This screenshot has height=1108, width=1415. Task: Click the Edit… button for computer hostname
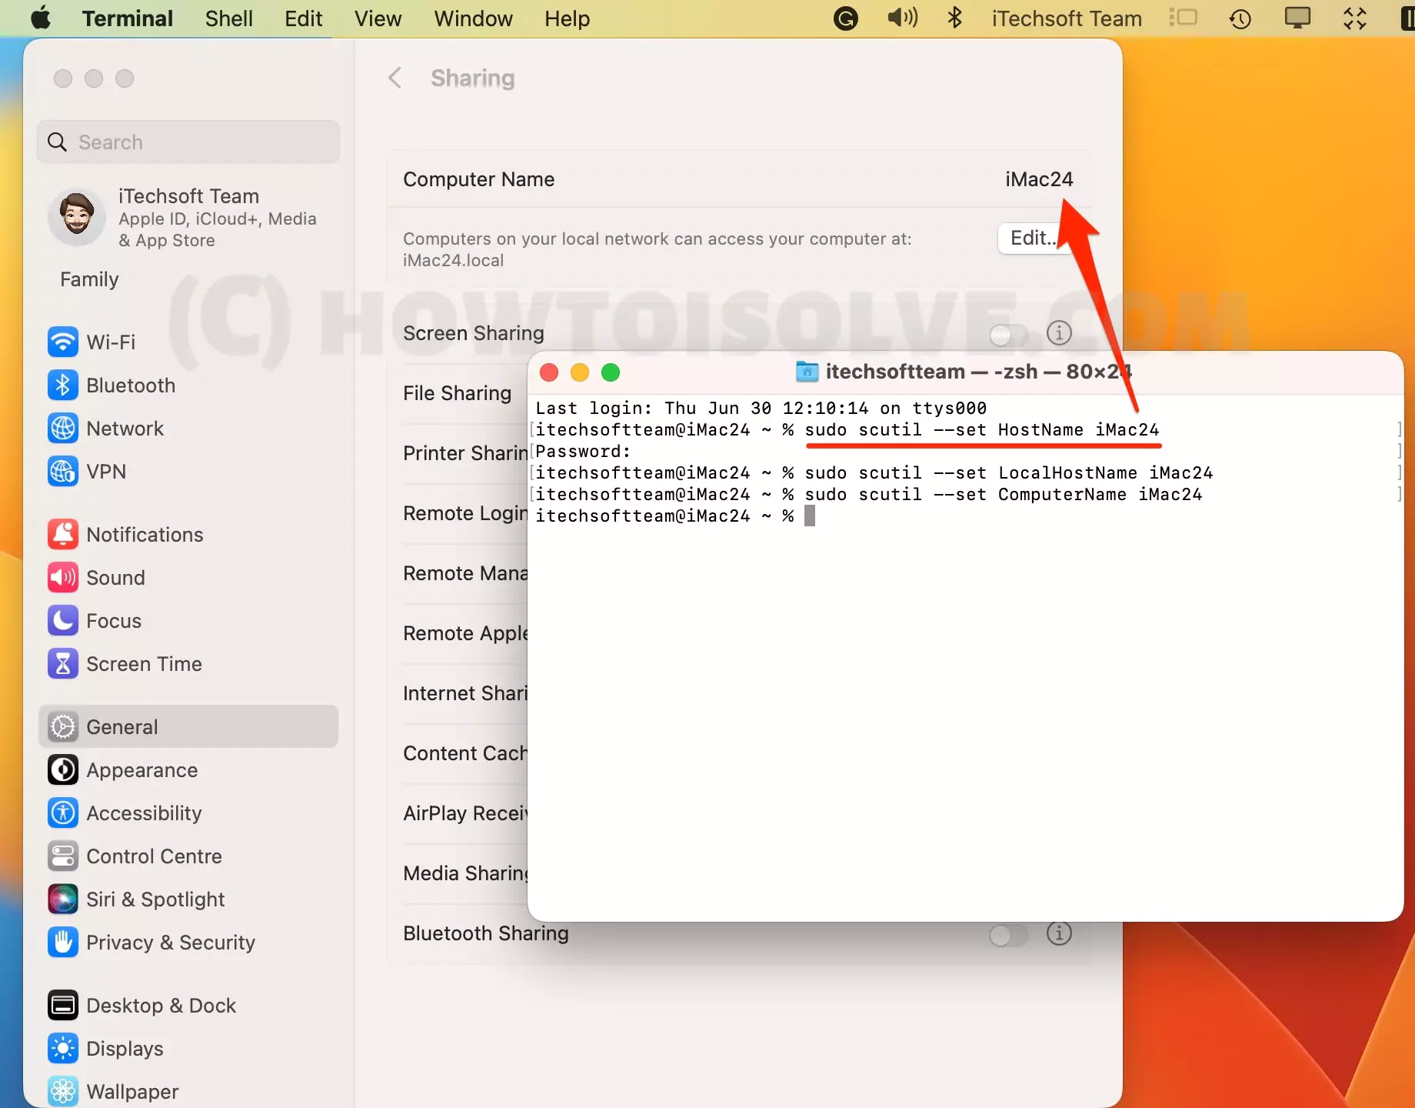tap(1035, 238)
